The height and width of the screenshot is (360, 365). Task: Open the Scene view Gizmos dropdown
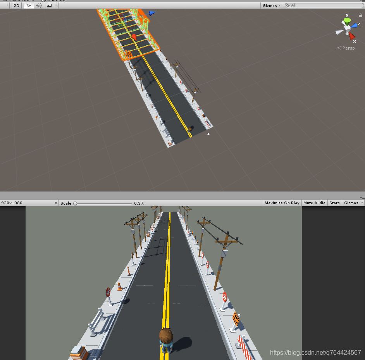click(271, 5)
